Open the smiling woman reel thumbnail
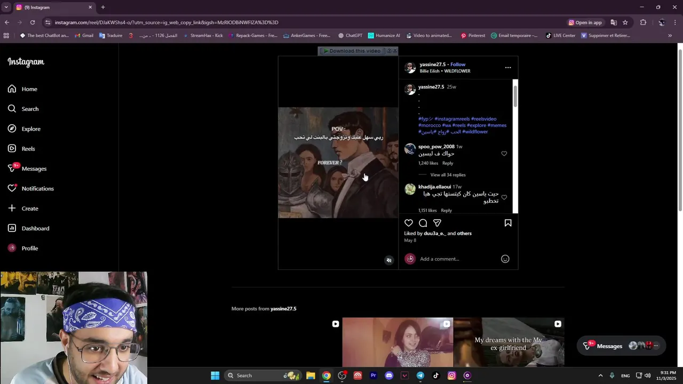 [398, 342]
